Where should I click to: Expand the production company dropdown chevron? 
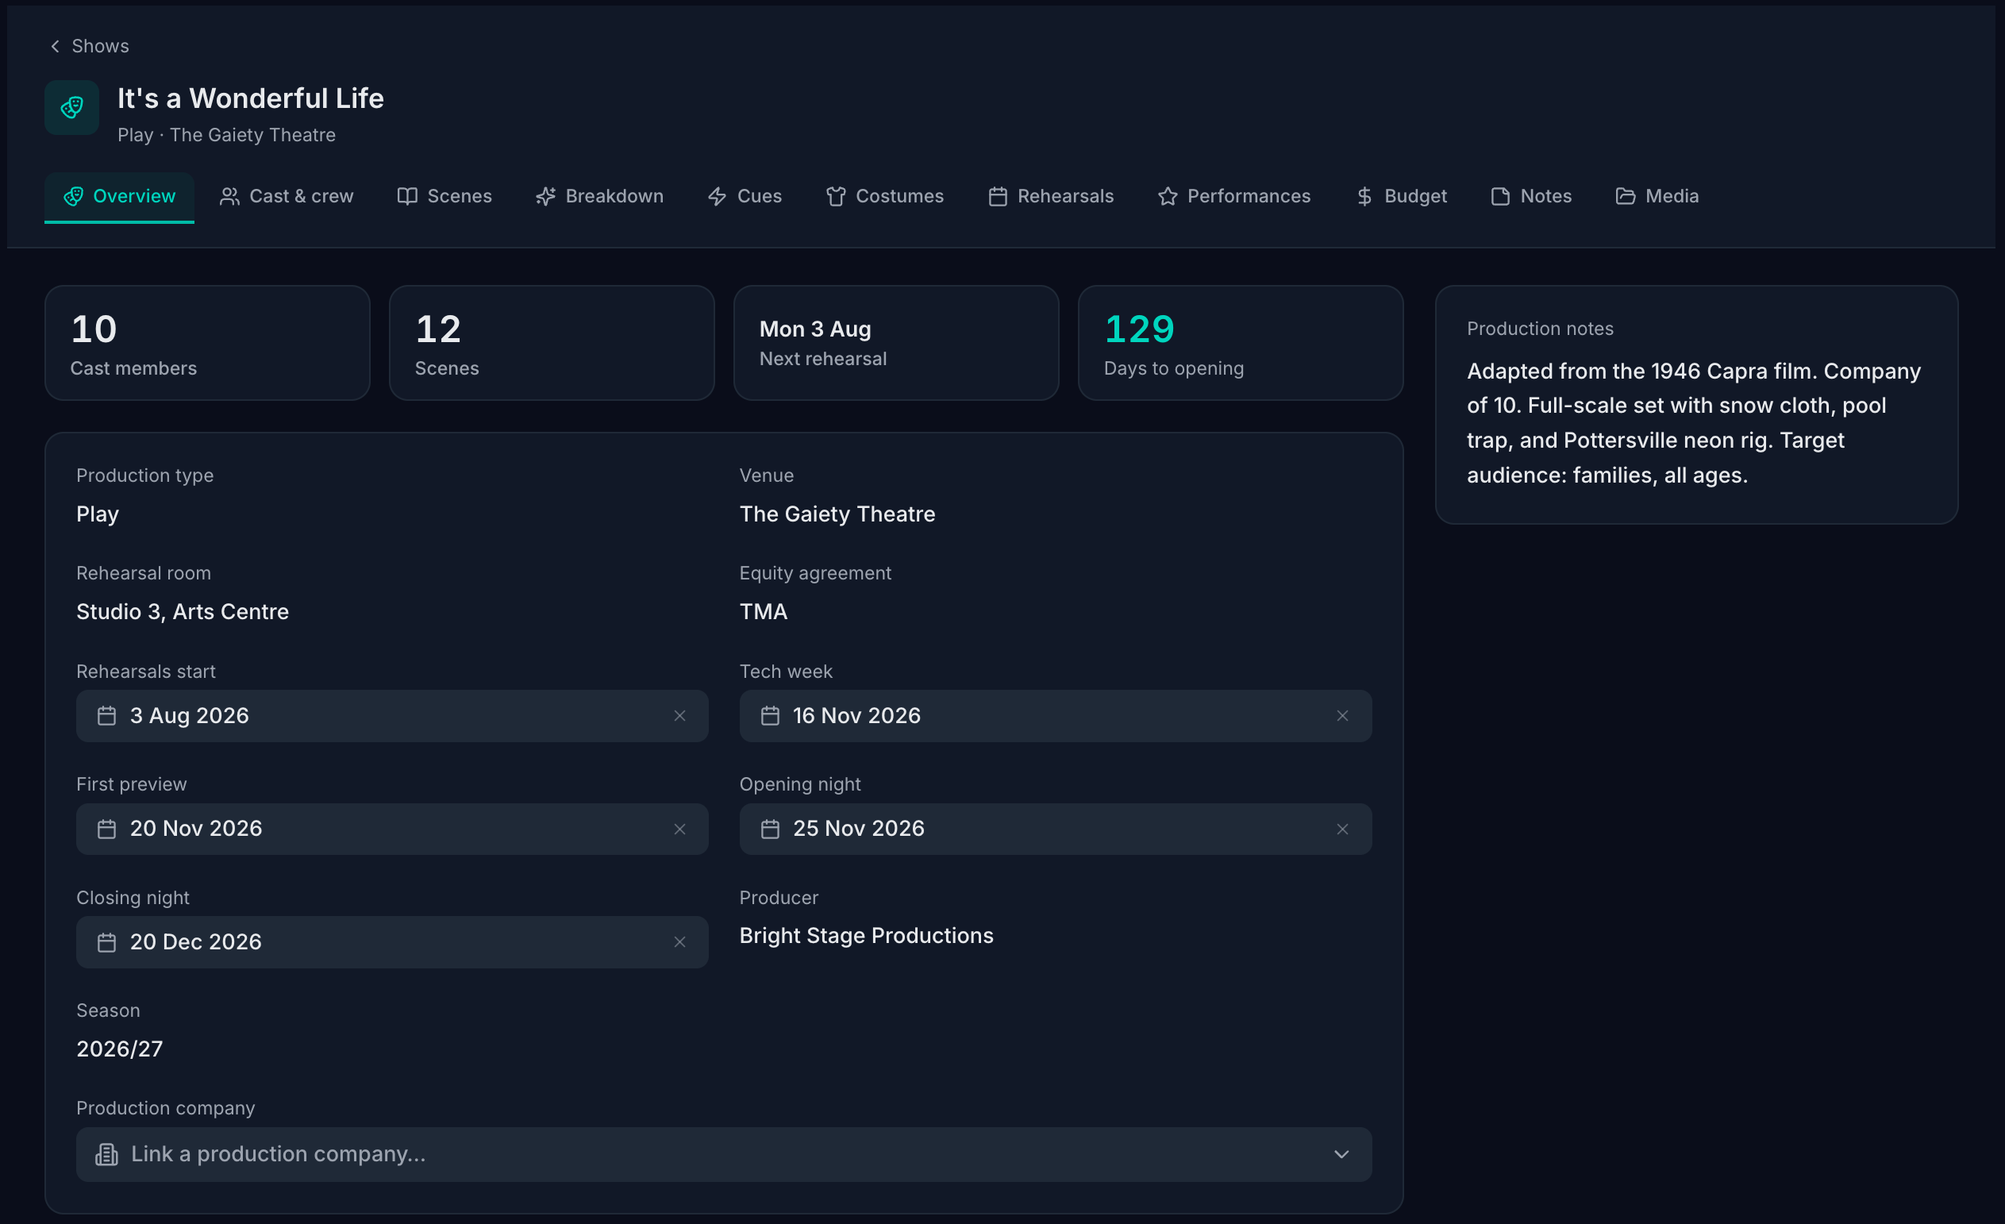pos(1341,1155)
